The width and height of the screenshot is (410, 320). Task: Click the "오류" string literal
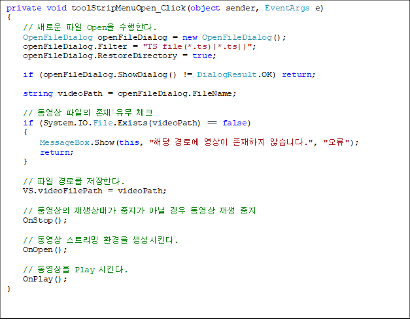pos(336,142)
